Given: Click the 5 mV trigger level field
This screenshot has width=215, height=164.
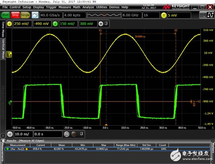Looking at the screenshot, I should coord(179,15).
